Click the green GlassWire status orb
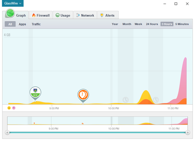 10,13
